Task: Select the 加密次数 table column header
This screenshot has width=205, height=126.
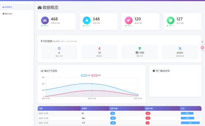Action: coord(127,108)
